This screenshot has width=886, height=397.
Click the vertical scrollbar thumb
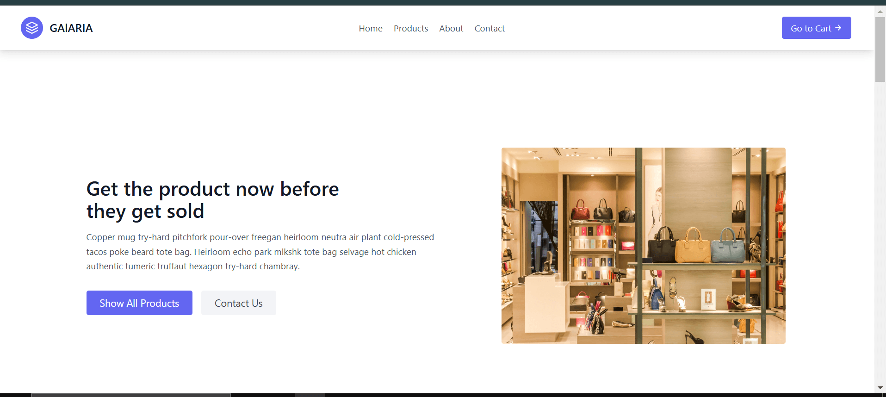click(880, 50)
